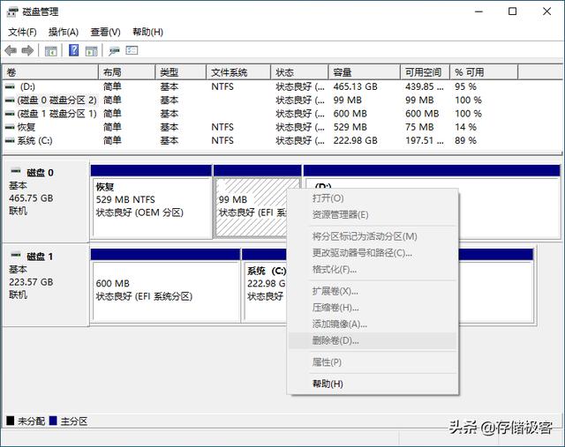This screenshot has height=447, width=565.
Task: Click the drive icon beside 磁盘 0 磁盘分区 2
Action: click(x=10, y=101)
